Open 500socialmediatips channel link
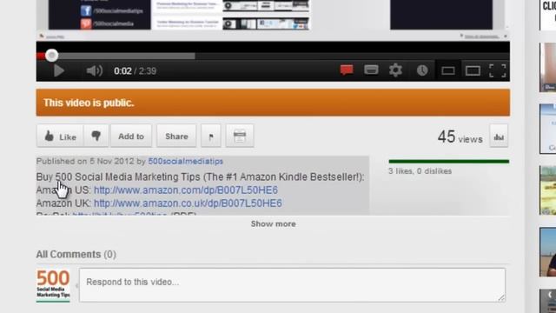556x313 pixels. [185, 162]
